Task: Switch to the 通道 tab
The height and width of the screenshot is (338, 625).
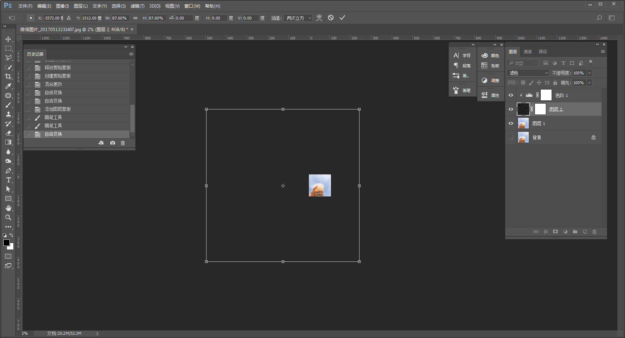Action: pos(528,52)
